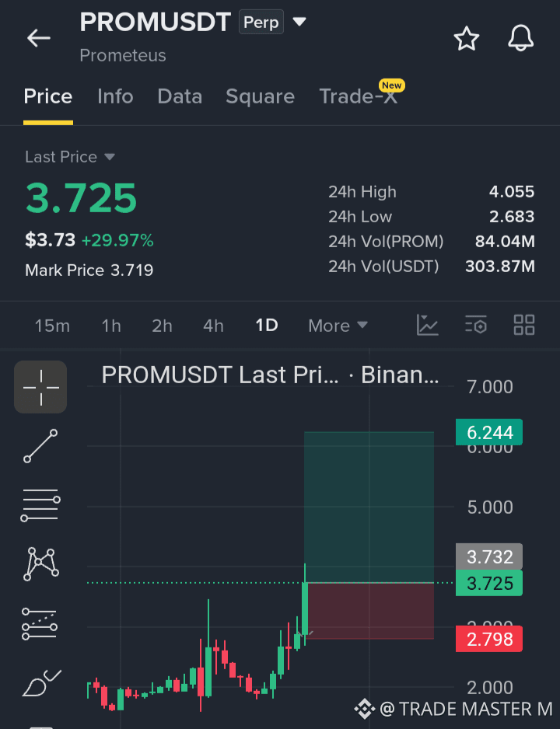Viewport: 560px width, 729px height.
Task: Click the 24h Low value 2.683
Action: [x=512, y=216]
